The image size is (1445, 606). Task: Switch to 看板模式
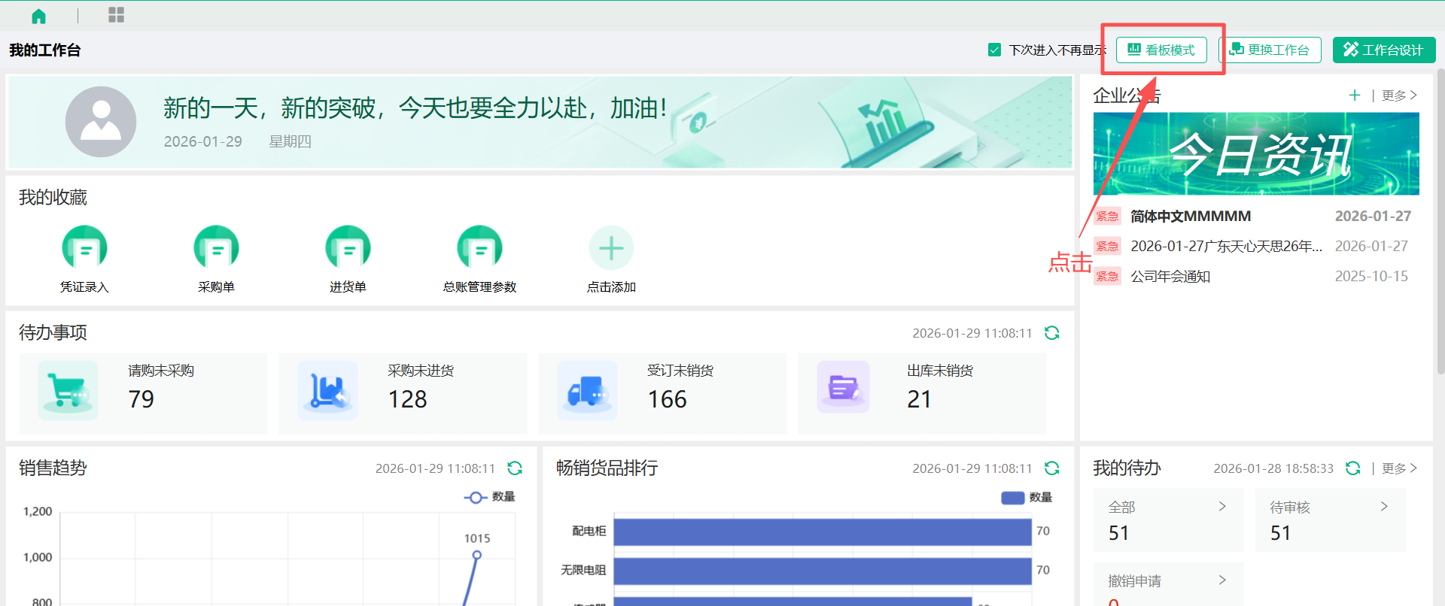(x=1161, y=50)
